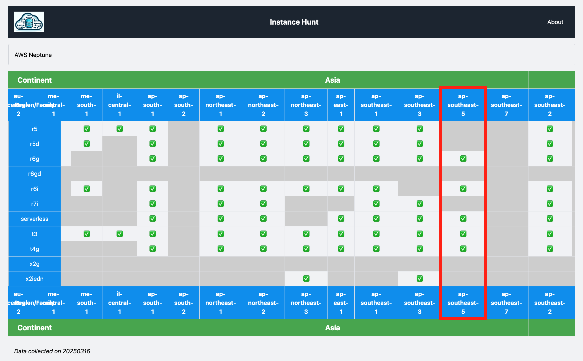This screenshot has height=361, width=583.
Task: Click r5 checkmark under ap-south-1
Action: (153, 129)
